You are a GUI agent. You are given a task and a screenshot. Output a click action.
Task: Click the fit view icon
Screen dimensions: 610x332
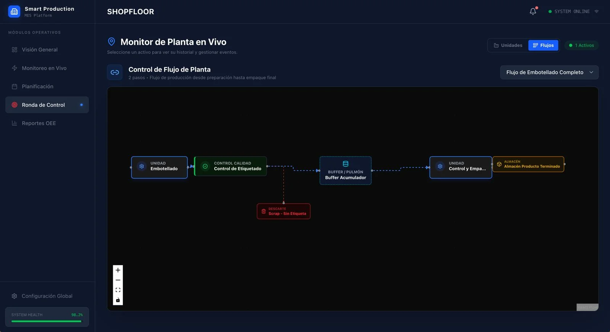tap(118, 290)
